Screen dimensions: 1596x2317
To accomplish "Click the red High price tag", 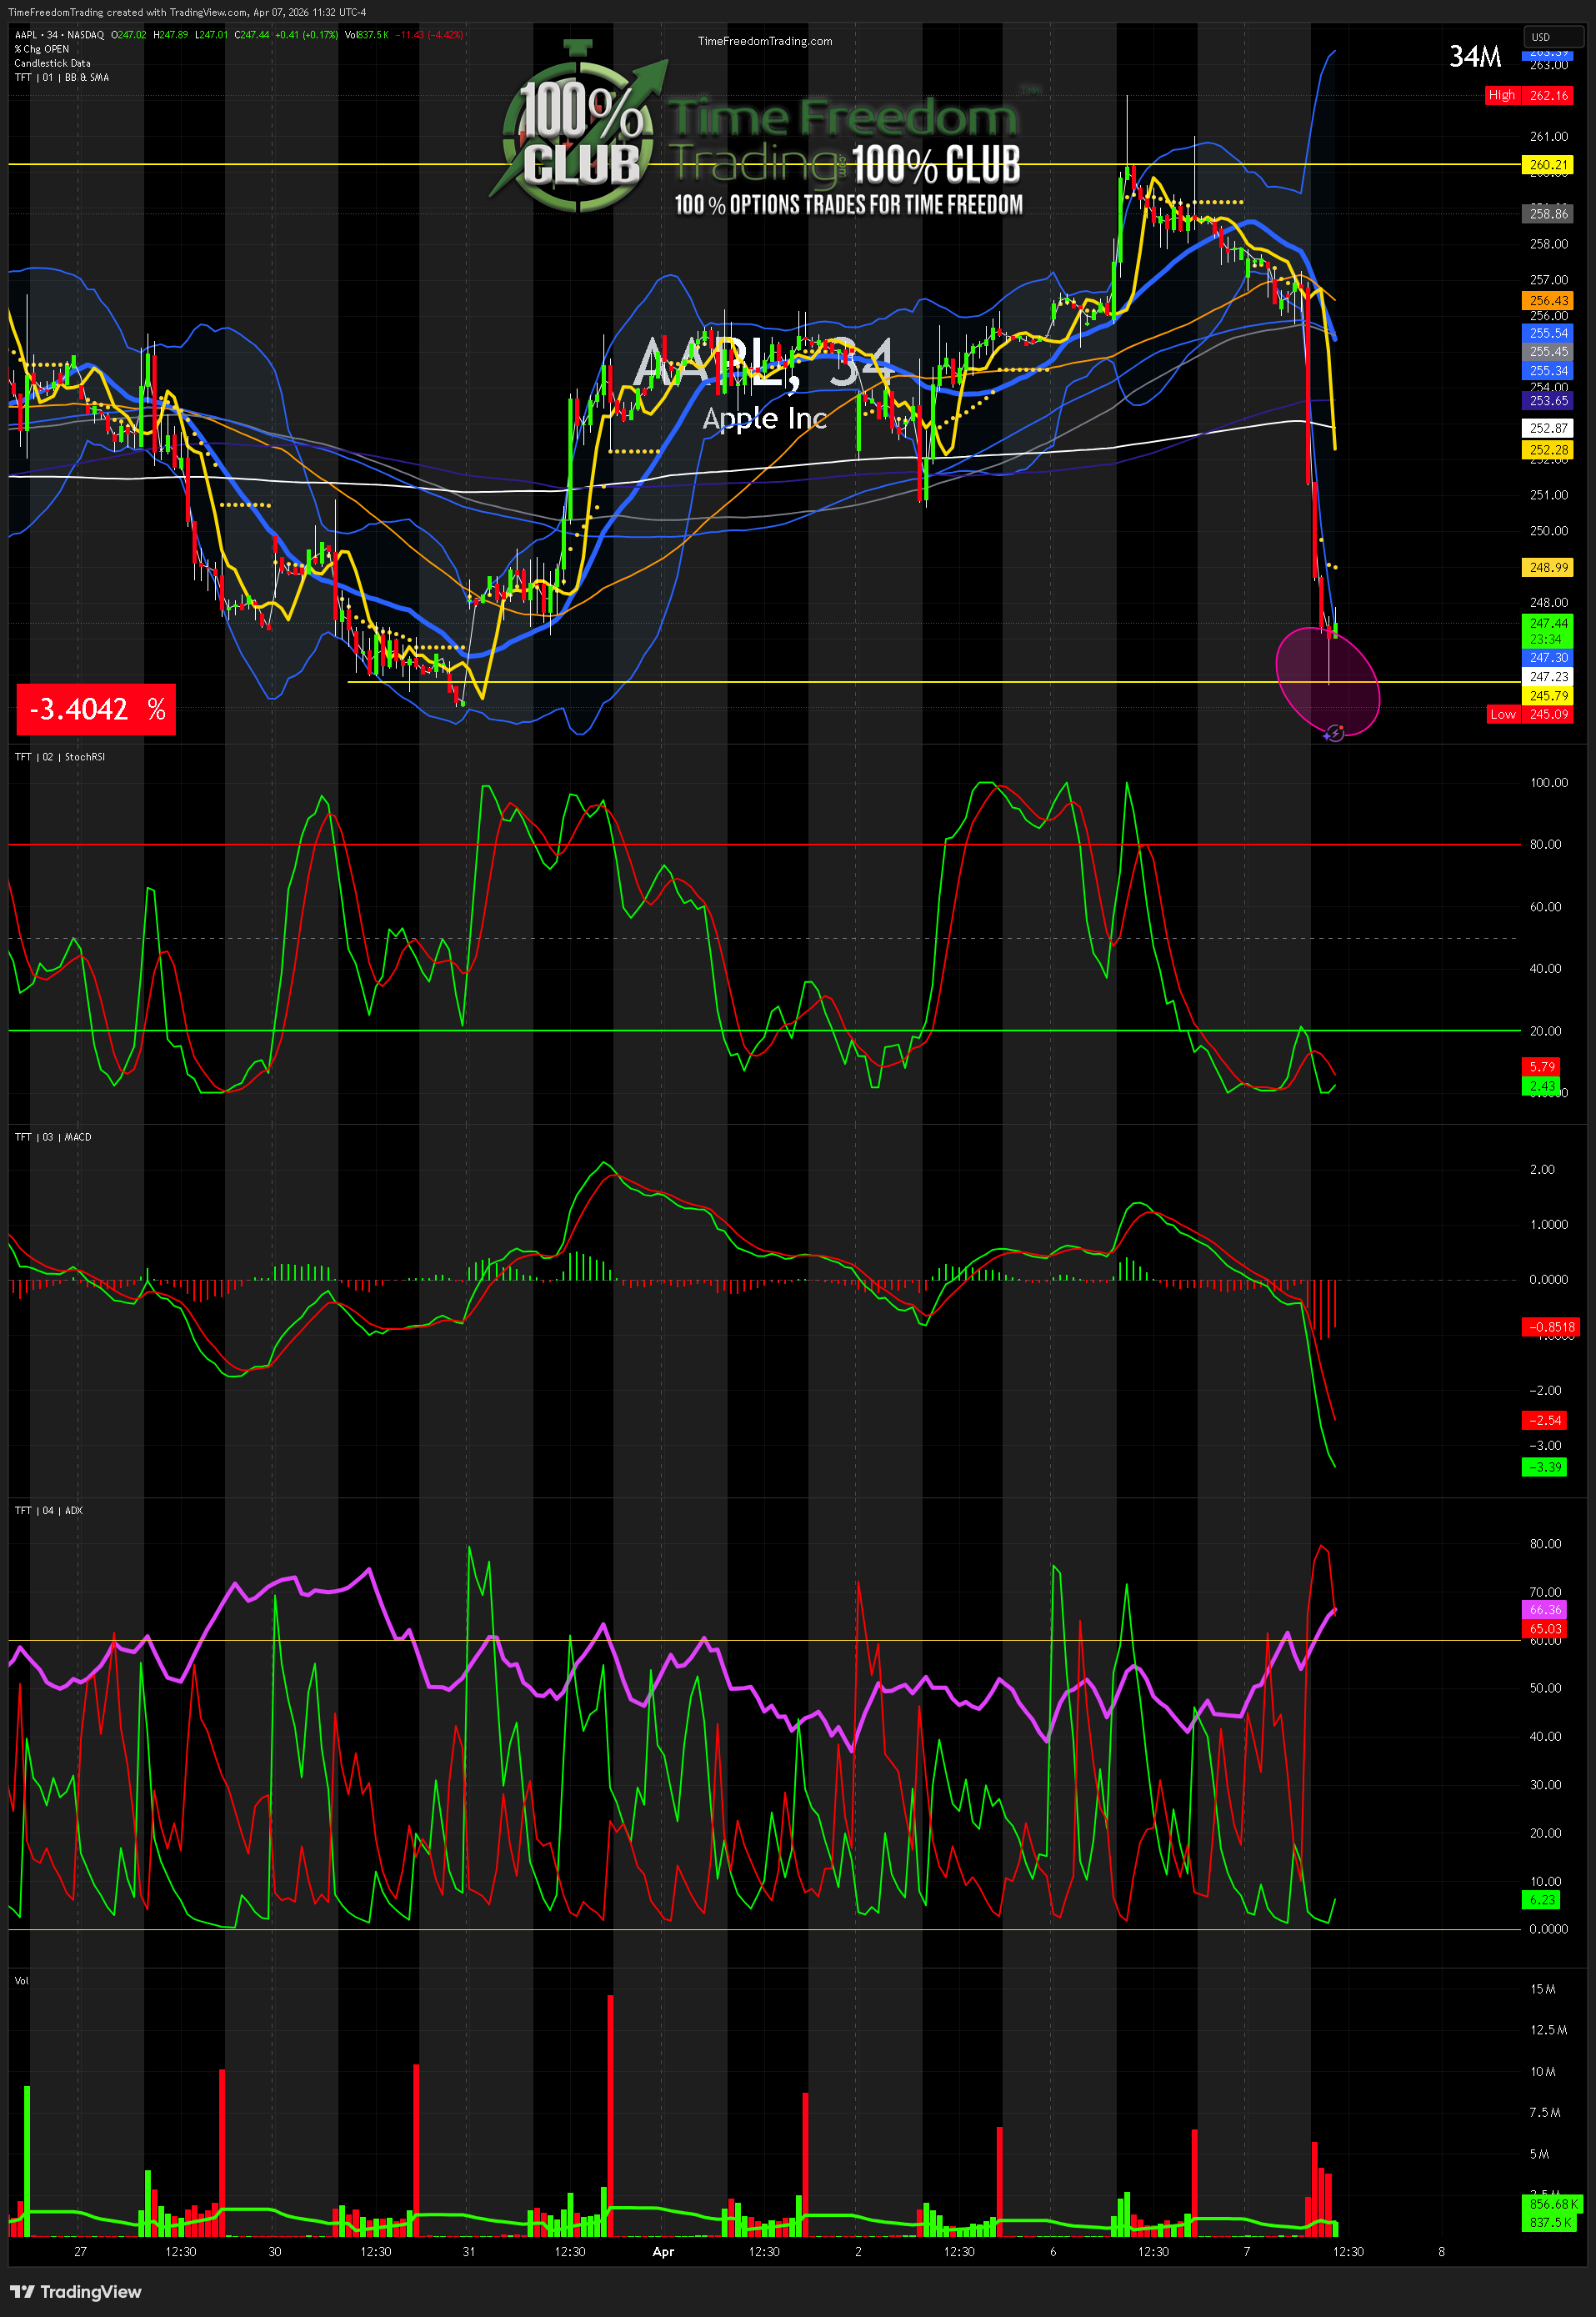I will tap(1501, 95).
